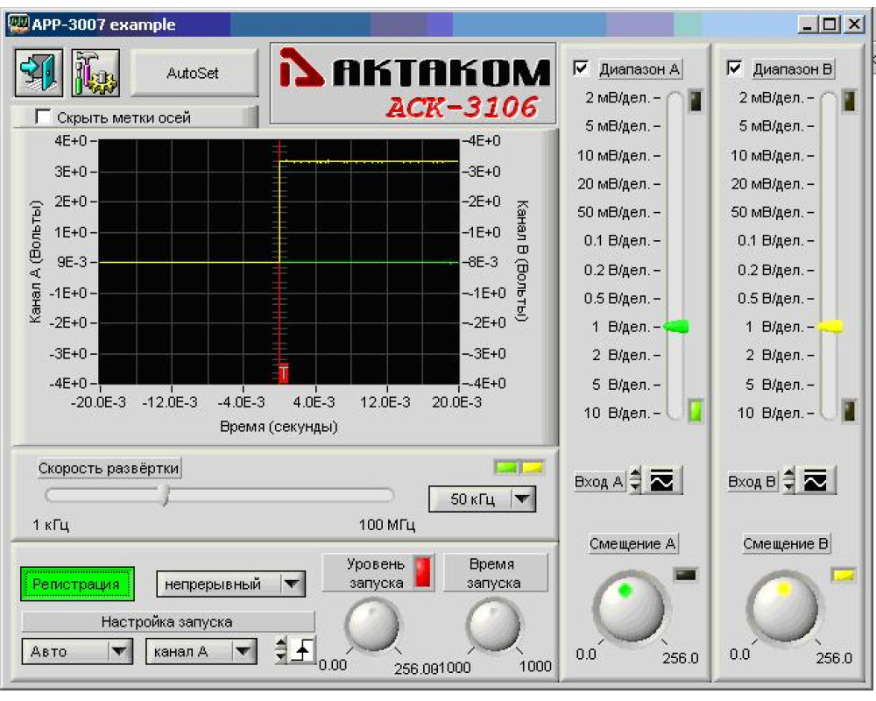Click the green 'Регистрация' button
Image resolution: width=876 pixels, height=701 pixels.
click(77, 584)
